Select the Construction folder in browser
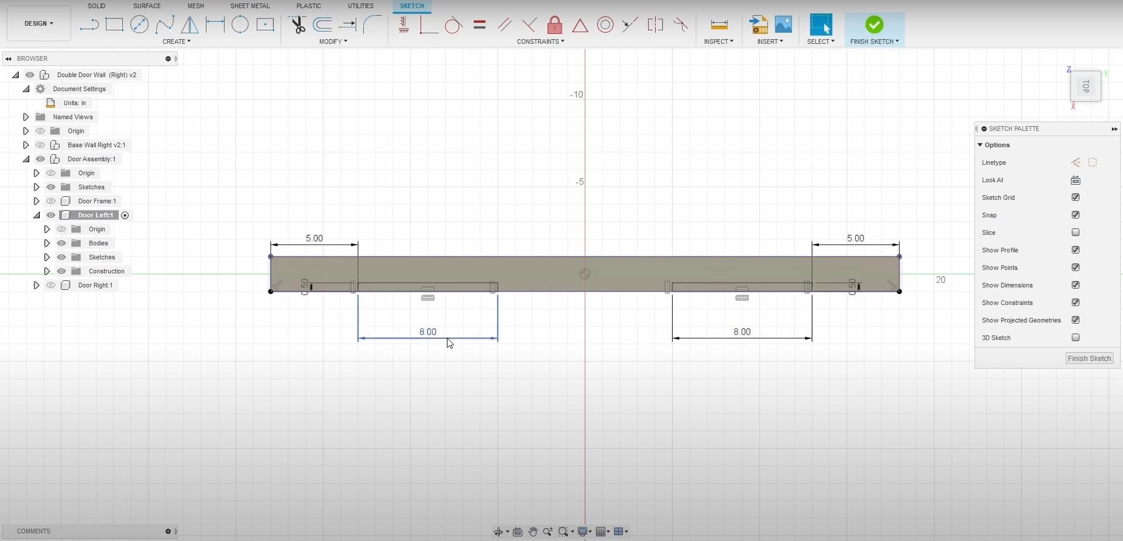 106,271
